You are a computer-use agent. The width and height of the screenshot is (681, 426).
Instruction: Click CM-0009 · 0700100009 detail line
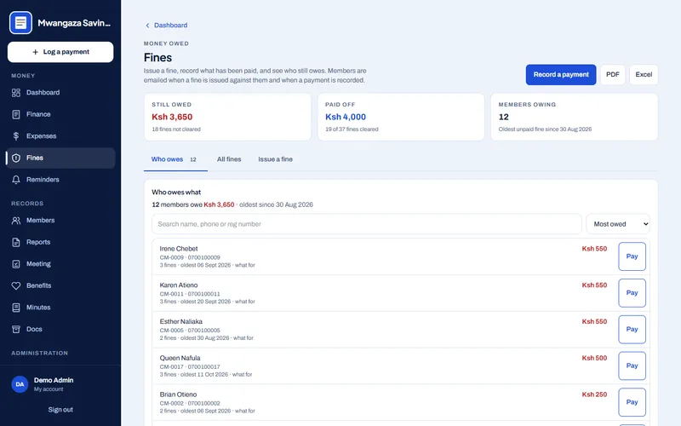point(190,257)
